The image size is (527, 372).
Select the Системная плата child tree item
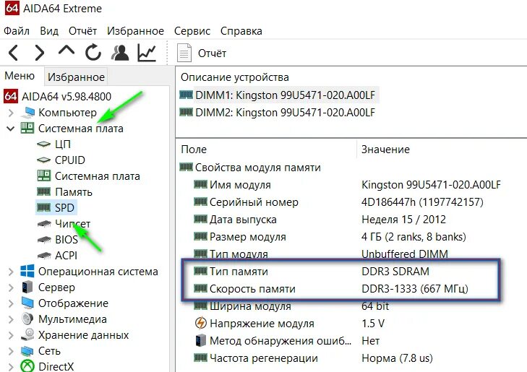point(97,176)
